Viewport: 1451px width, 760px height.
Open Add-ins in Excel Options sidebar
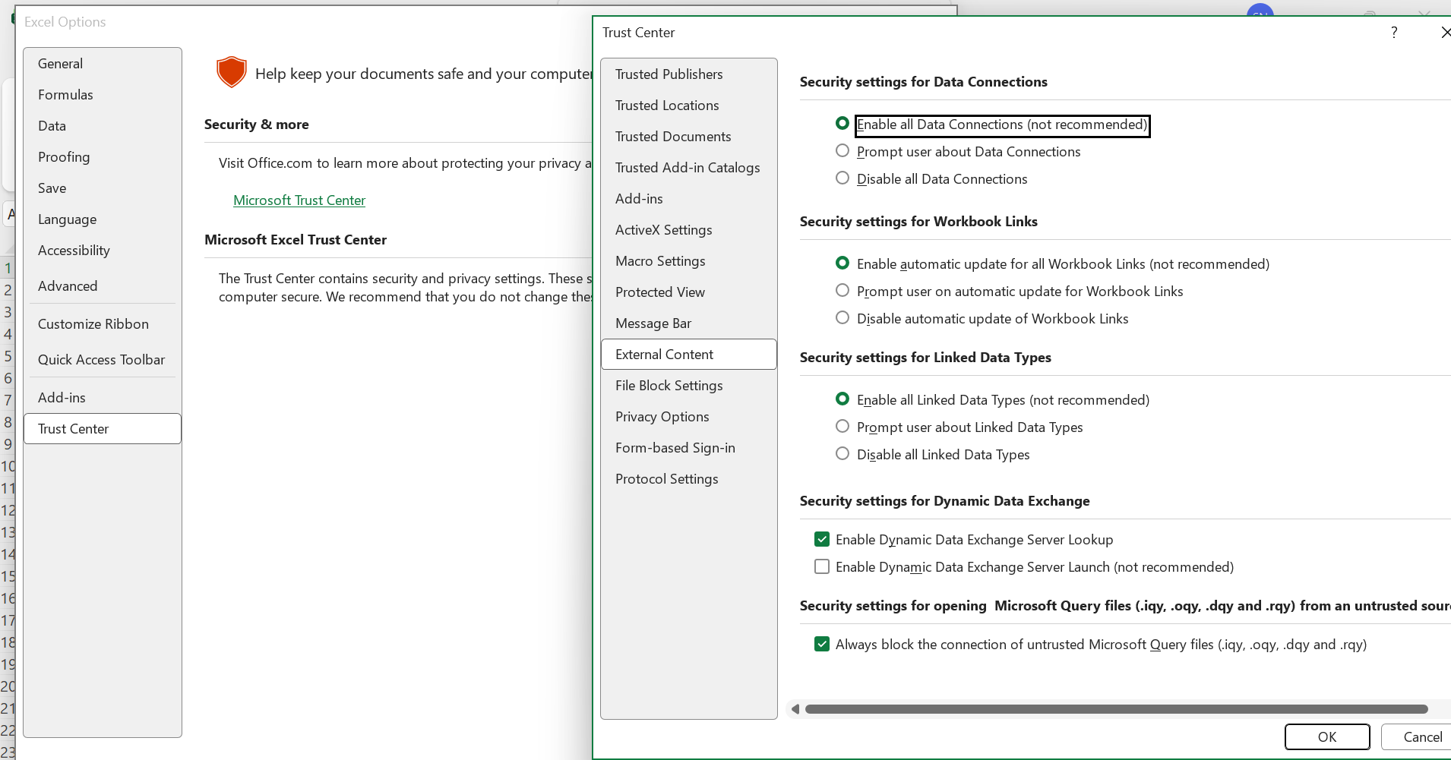tap(103, 398)
